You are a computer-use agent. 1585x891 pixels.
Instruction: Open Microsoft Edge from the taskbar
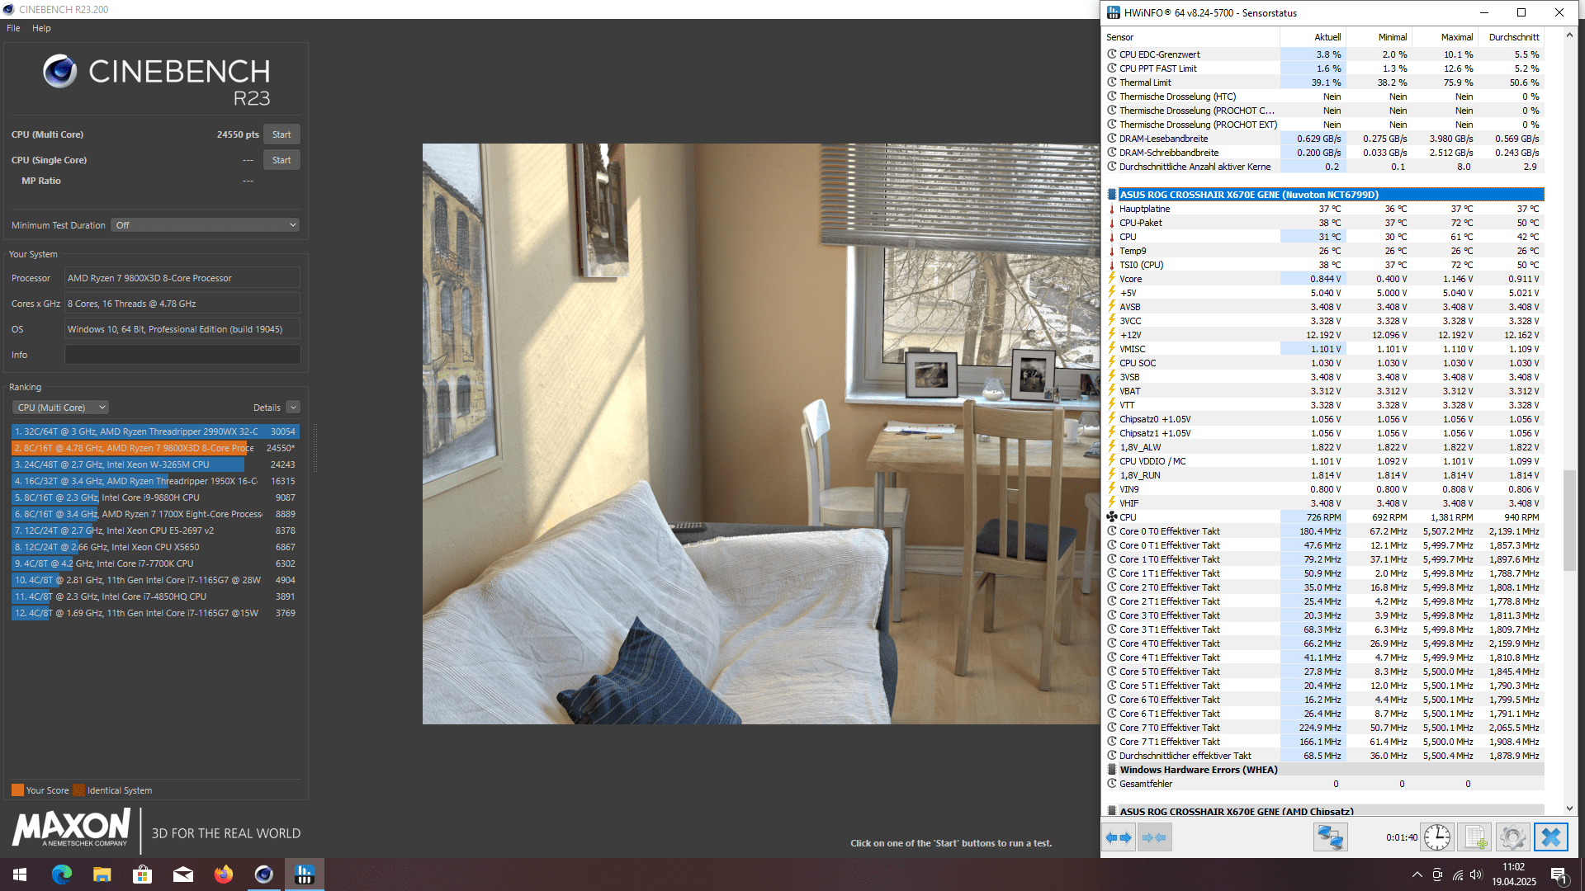[62, 874]
